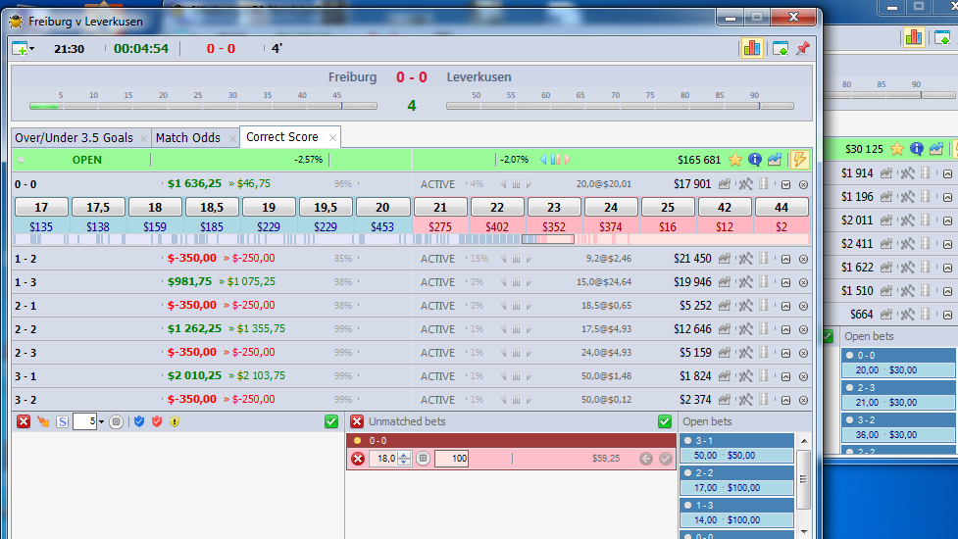Remove 0-0 selection with circle-x icon
The height and width of the screenshot is (539, 958).
[x=803, y=184]
